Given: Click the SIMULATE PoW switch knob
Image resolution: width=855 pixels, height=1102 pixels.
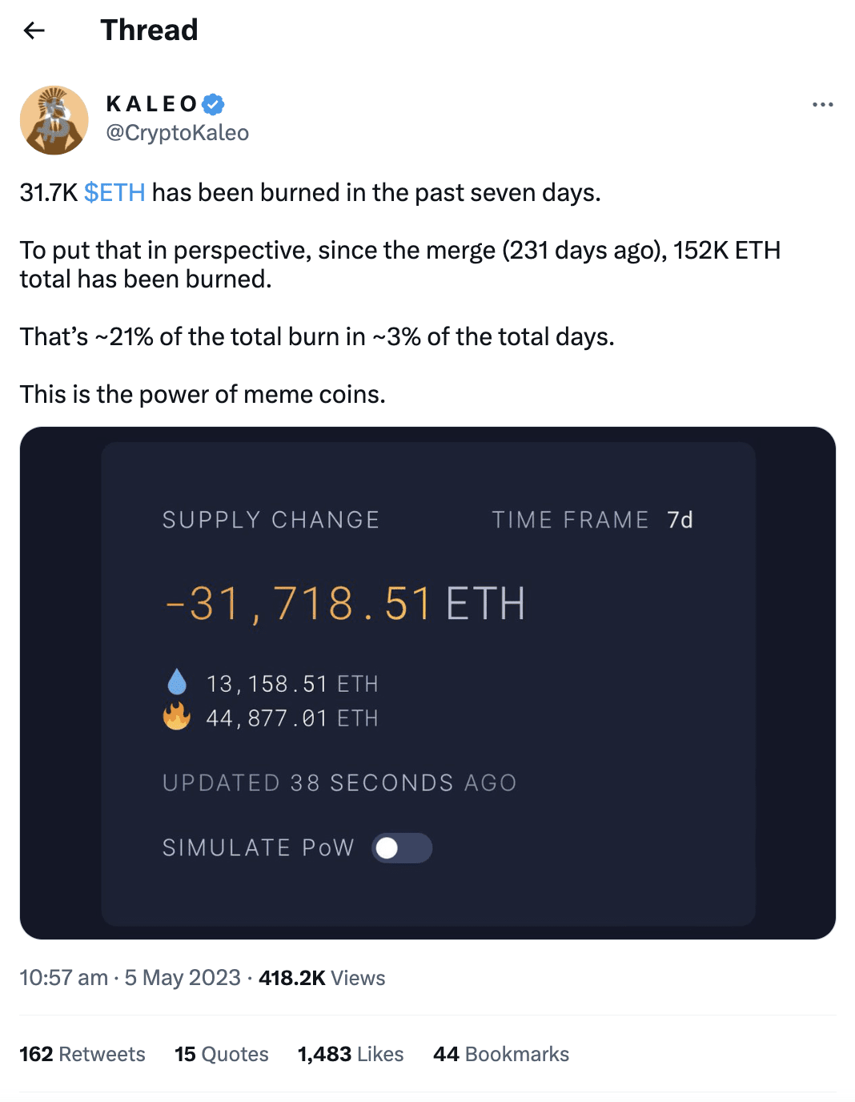Looking at the screenshot, I should (x=387, y=848).
